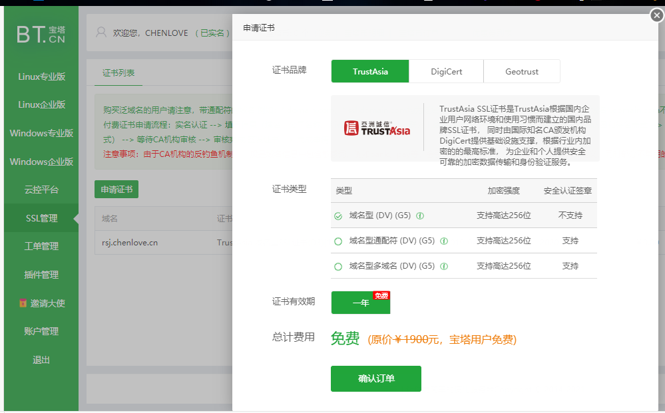Click the user profile icon beside 欢迎您
Screen dimensions: 665x413
(x=101, y=32)
